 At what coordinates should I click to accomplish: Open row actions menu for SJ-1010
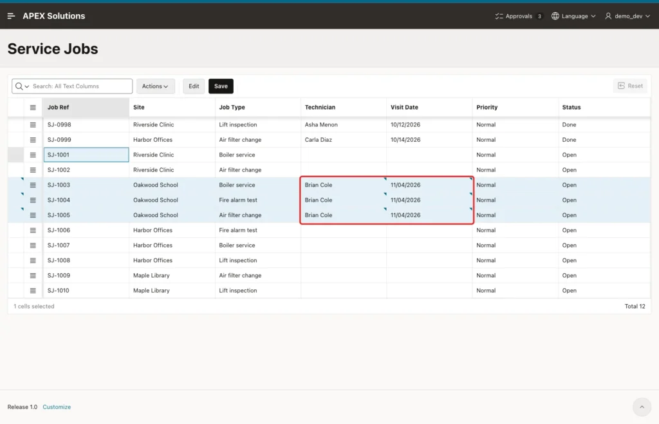(x=33, y=291)
